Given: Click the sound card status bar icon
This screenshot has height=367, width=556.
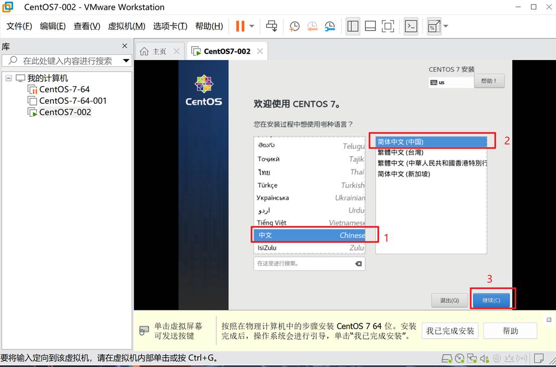Looking at the screenshot, I should (484, 358).
